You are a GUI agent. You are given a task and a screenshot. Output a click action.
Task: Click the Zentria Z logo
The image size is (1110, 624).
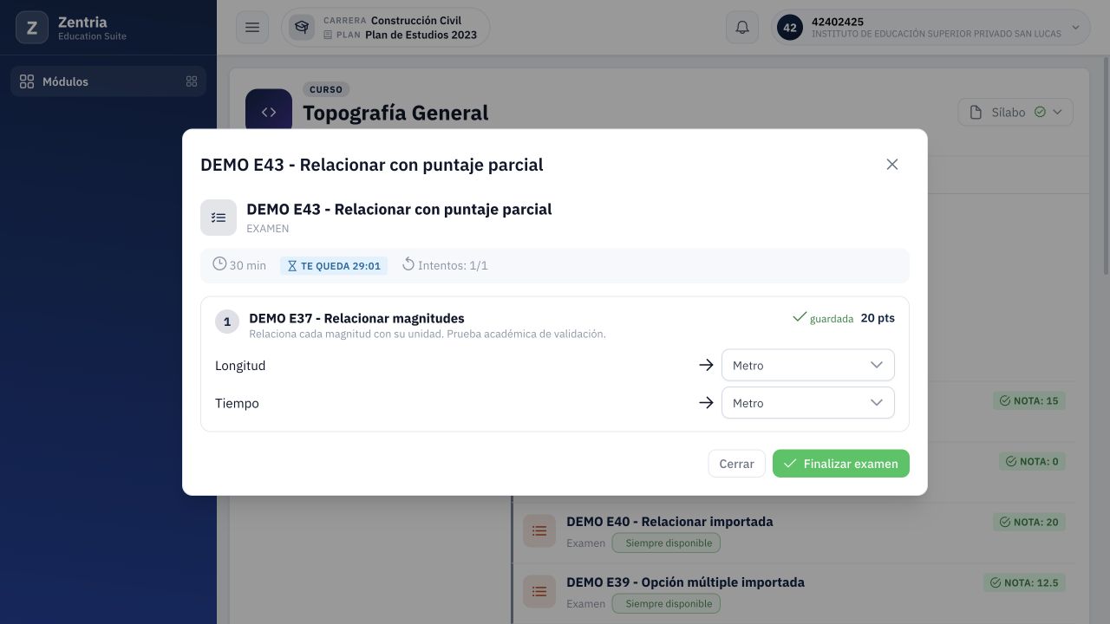point(32,28)
